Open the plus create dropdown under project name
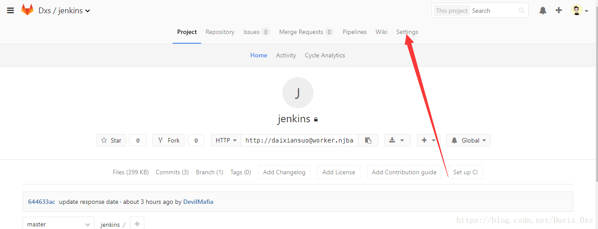This screenshot has height=229, width=598. pyautogui.click(x=429, y=140)
